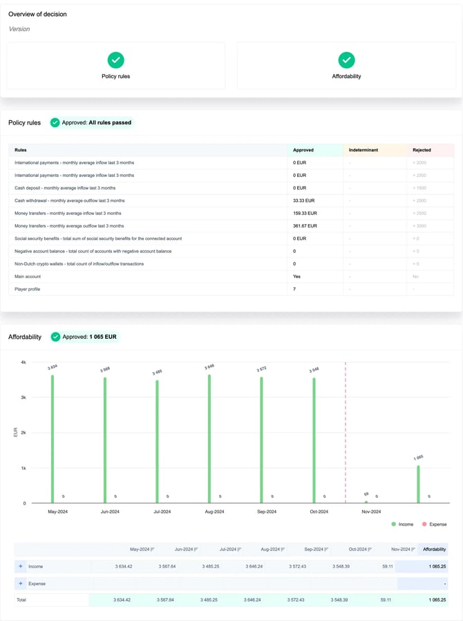
Task: Click the Aug-2024 green income bar
Action: pyautogui.click(x=209, y=439)
